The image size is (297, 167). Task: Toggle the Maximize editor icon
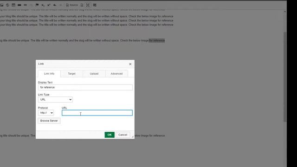[x=88, y=5]
